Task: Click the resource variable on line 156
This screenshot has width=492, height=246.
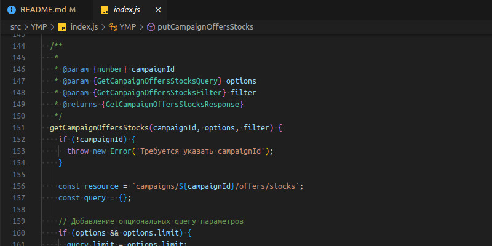Action: [101, 186]
